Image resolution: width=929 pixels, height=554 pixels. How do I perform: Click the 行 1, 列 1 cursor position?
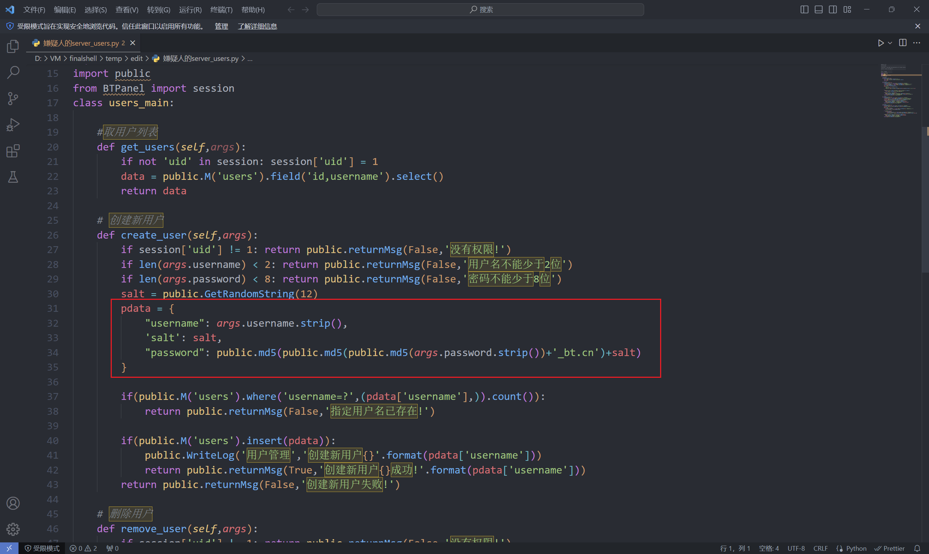click(734, 549)
